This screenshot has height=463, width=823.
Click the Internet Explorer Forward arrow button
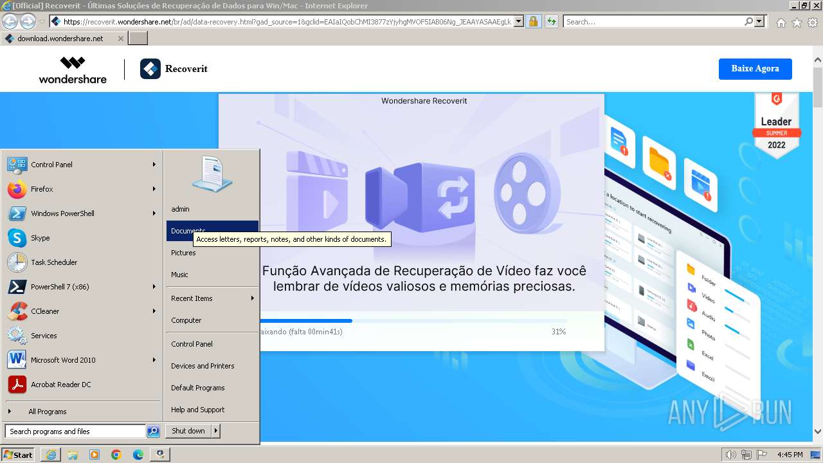28,21
